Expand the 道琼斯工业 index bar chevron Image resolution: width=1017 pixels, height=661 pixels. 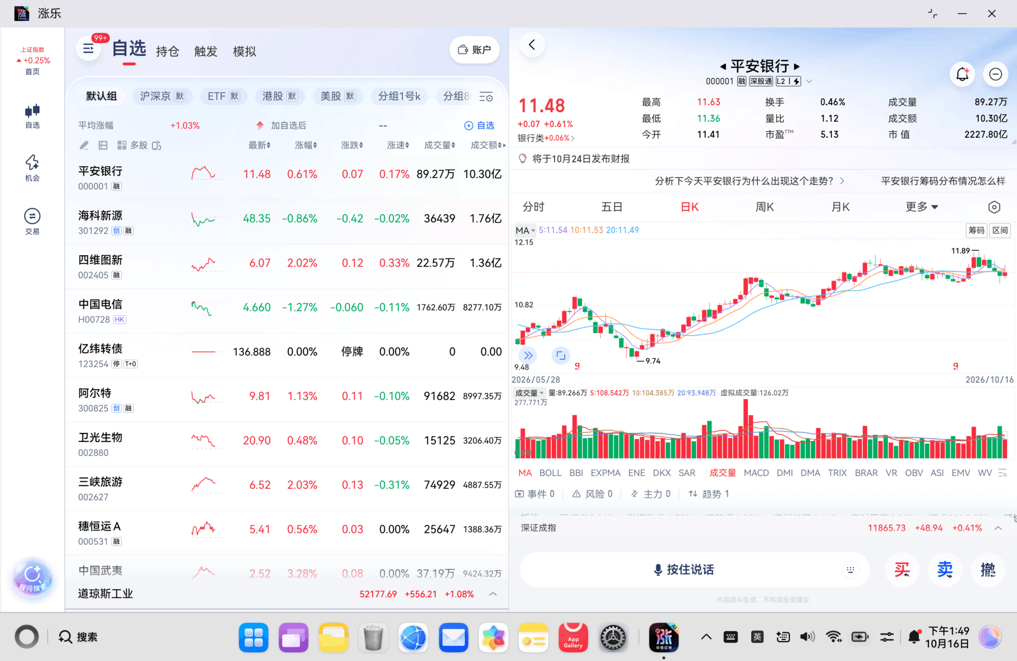pos(493,594)
